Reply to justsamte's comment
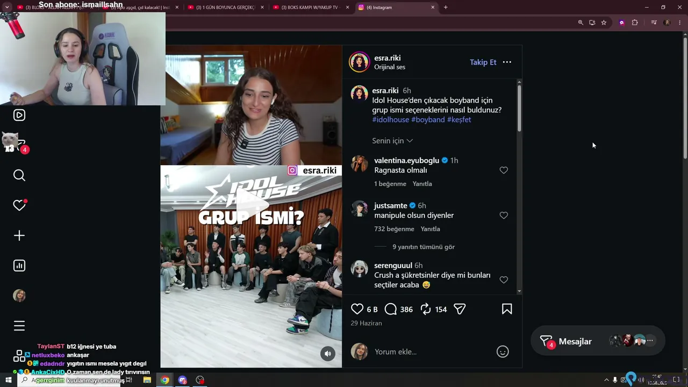This screenshot has width=688, height=387. click(431, 229)
